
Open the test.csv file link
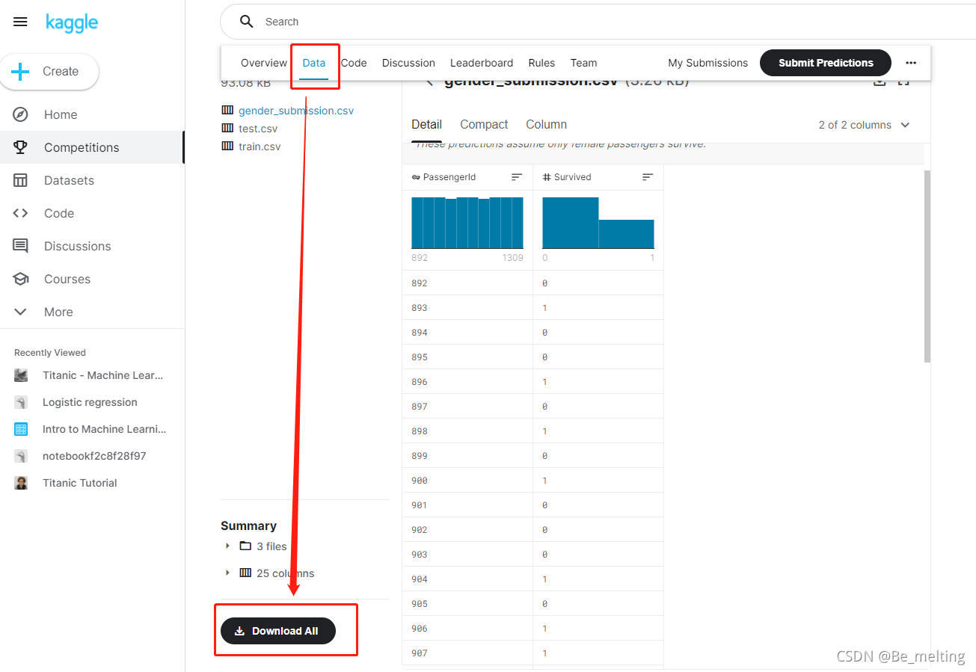pyautogui.click(x=258, y=129)
